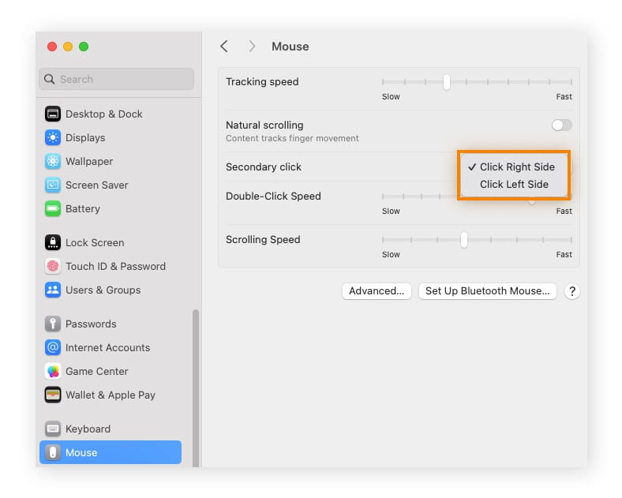Open Touch ID fingerprint icon
Viewport: 622px width, 498px height.
pyautogui.click(x=53, y=266)
